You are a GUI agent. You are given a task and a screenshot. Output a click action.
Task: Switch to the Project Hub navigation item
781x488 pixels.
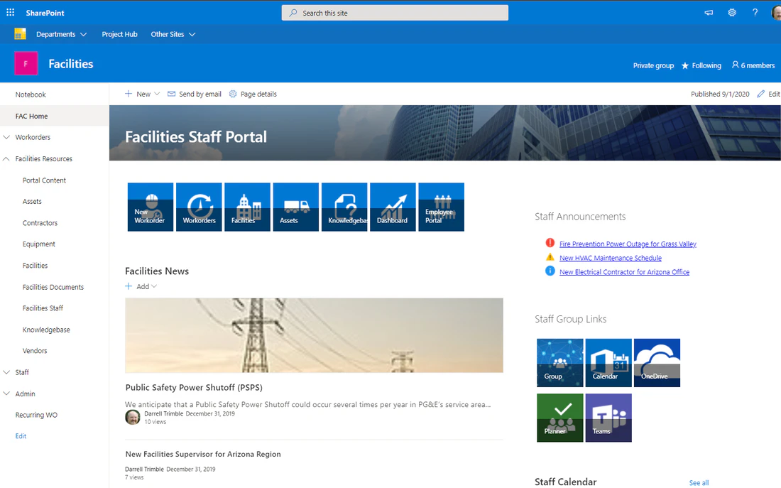pyautogui.click(x=119, y=33)
